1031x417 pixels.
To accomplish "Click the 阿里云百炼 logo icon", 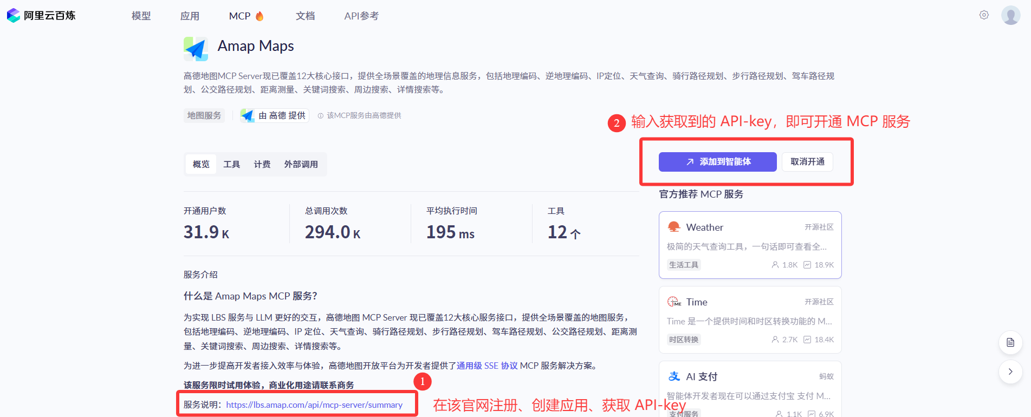I will pos(13,15).
